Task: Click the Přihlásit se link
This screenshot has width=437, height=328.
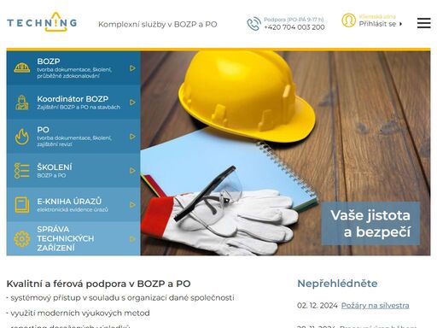Action: pyautogui.click(x=380, y=24)
